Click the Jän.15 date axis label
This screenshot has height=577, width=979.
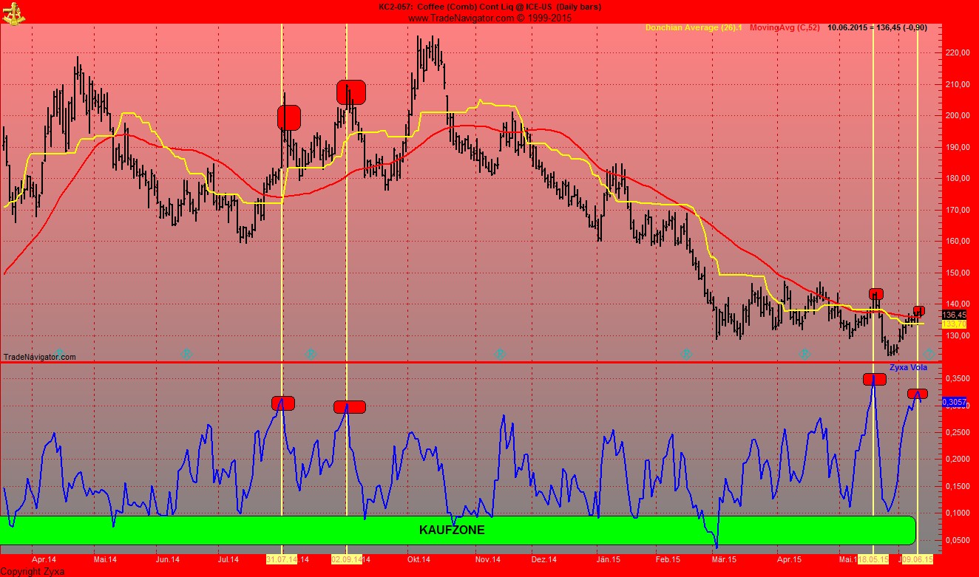(x=607, y=560)
